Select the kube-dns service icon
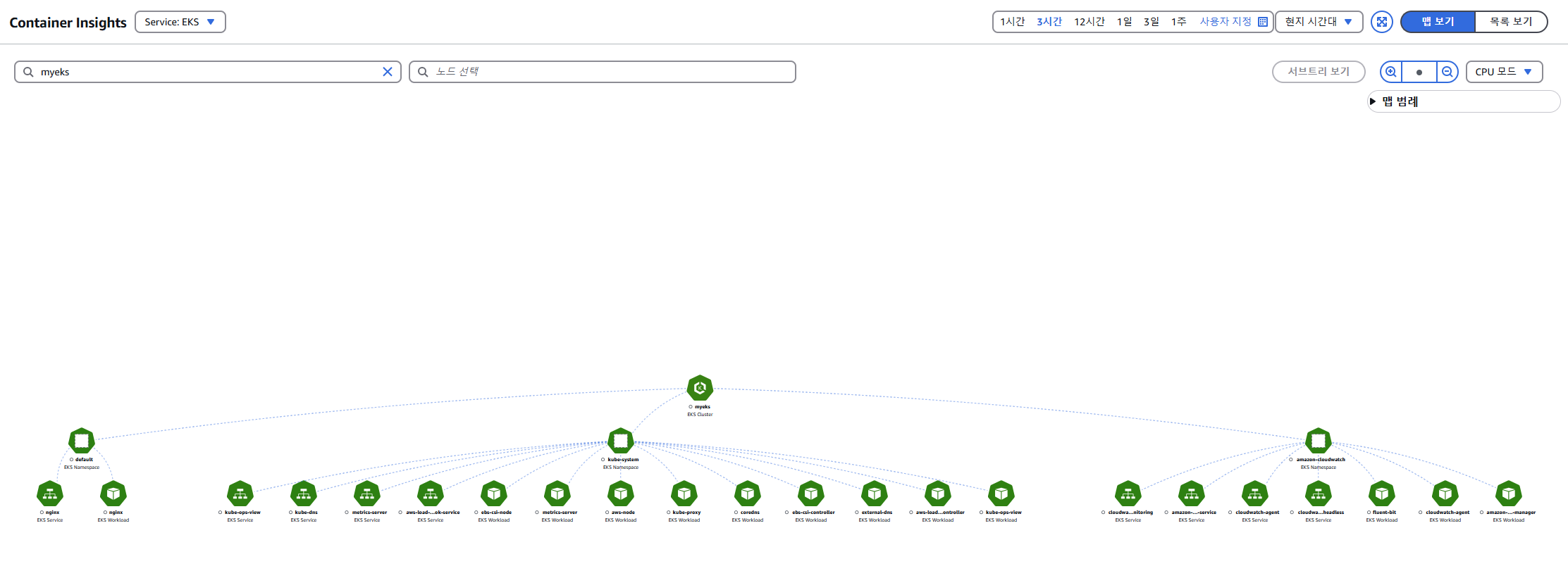 click(x=304, y=494)
